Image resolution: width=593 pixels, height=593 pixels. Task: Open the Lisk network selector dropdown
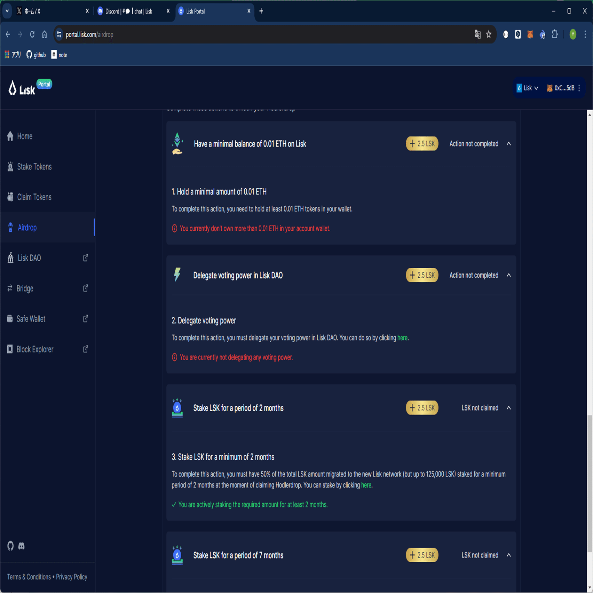point(528,88)
